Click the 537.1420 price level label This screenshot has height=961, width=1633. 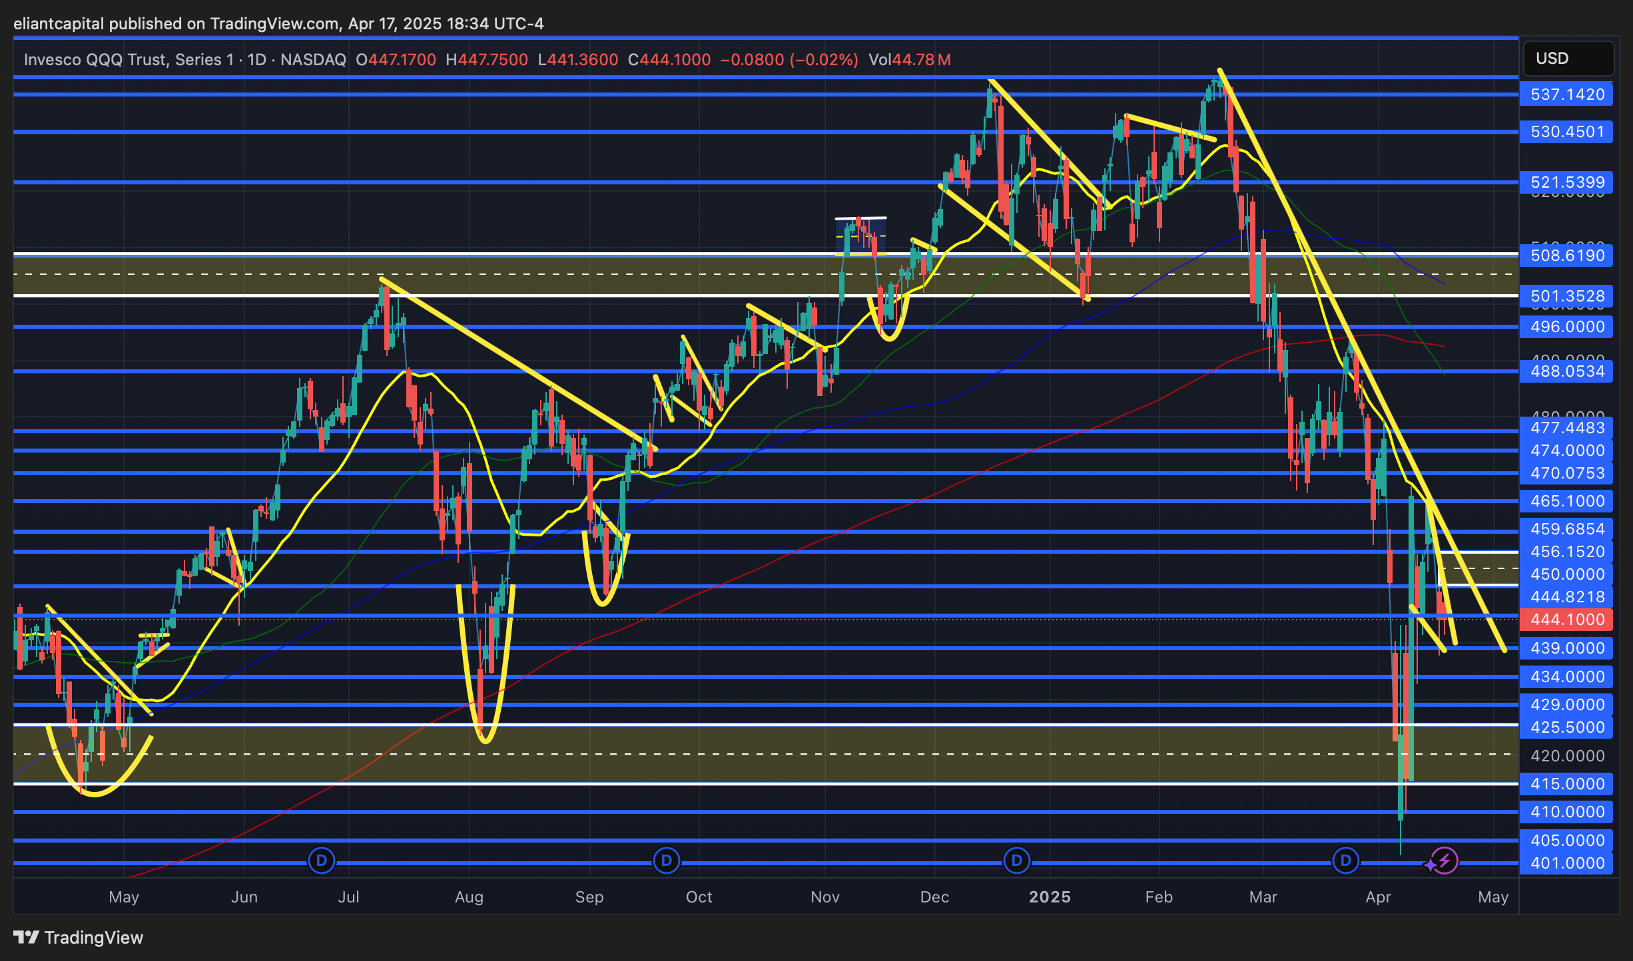(1566, 95)
